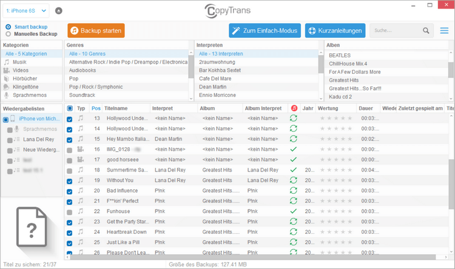Viewport: 455px width, 269px height.
Task: Click the Hörbücher category book icon
Action: tap(7, 79)
